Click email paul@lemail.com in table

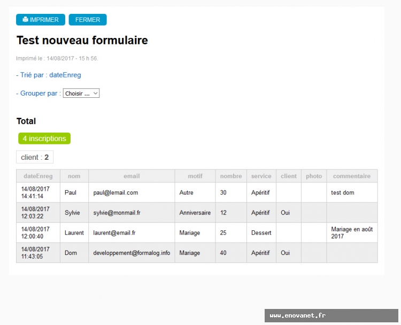(115, 192)
